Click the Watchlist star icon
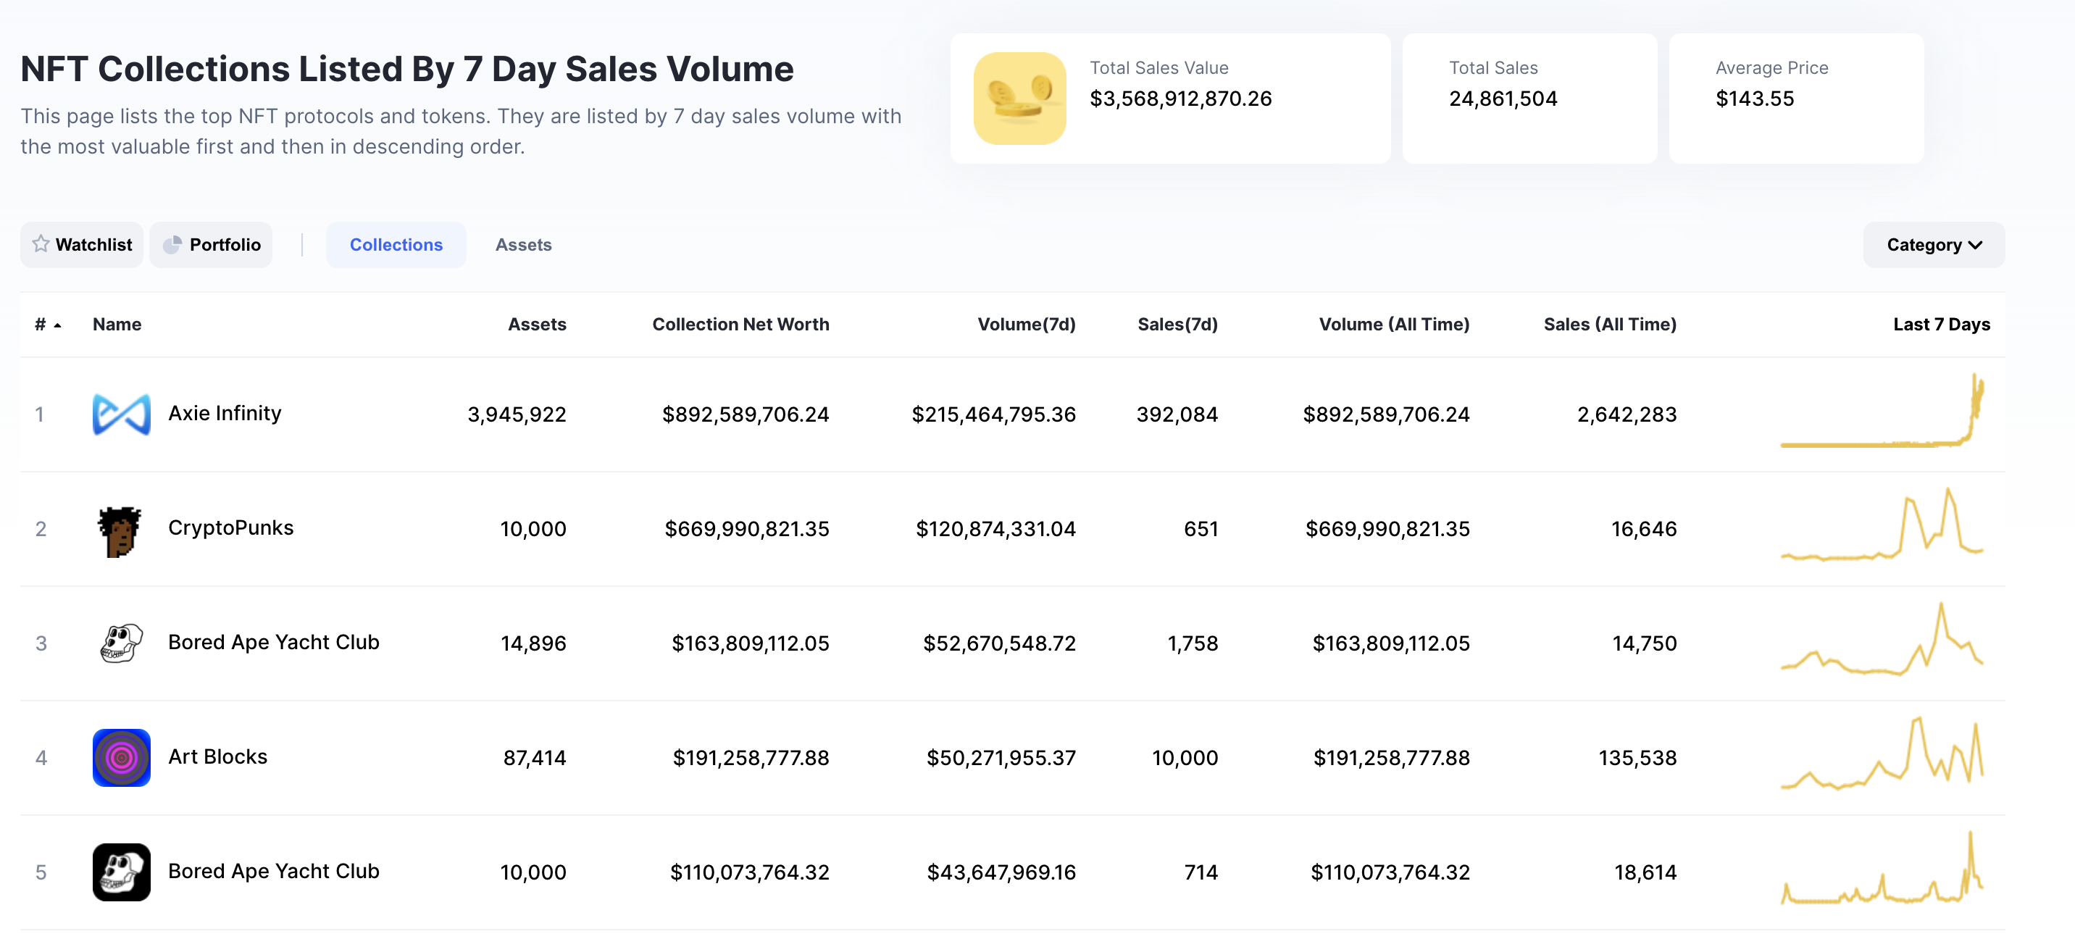This screenshot has height=939, width=2075. tap(41, 244)
